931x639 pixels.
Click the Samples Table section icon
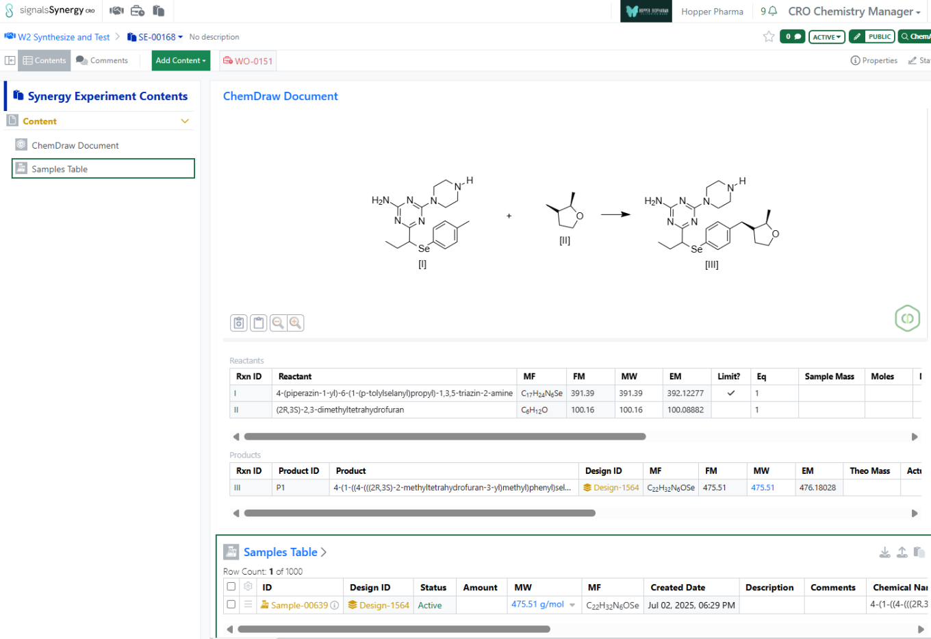coord(231,552)
